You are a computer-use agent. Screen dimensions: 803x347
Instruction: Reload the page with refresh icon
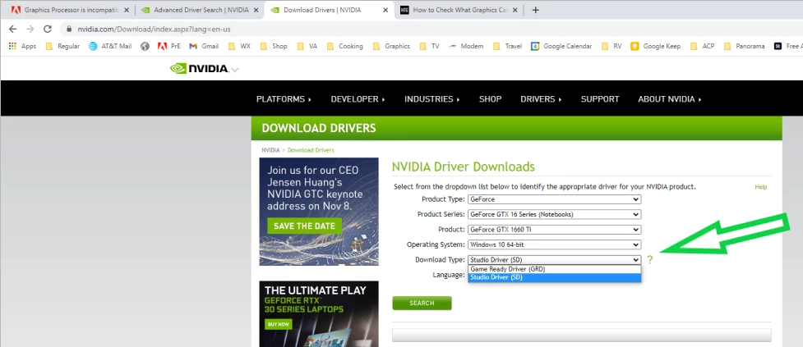coord(48,30)
